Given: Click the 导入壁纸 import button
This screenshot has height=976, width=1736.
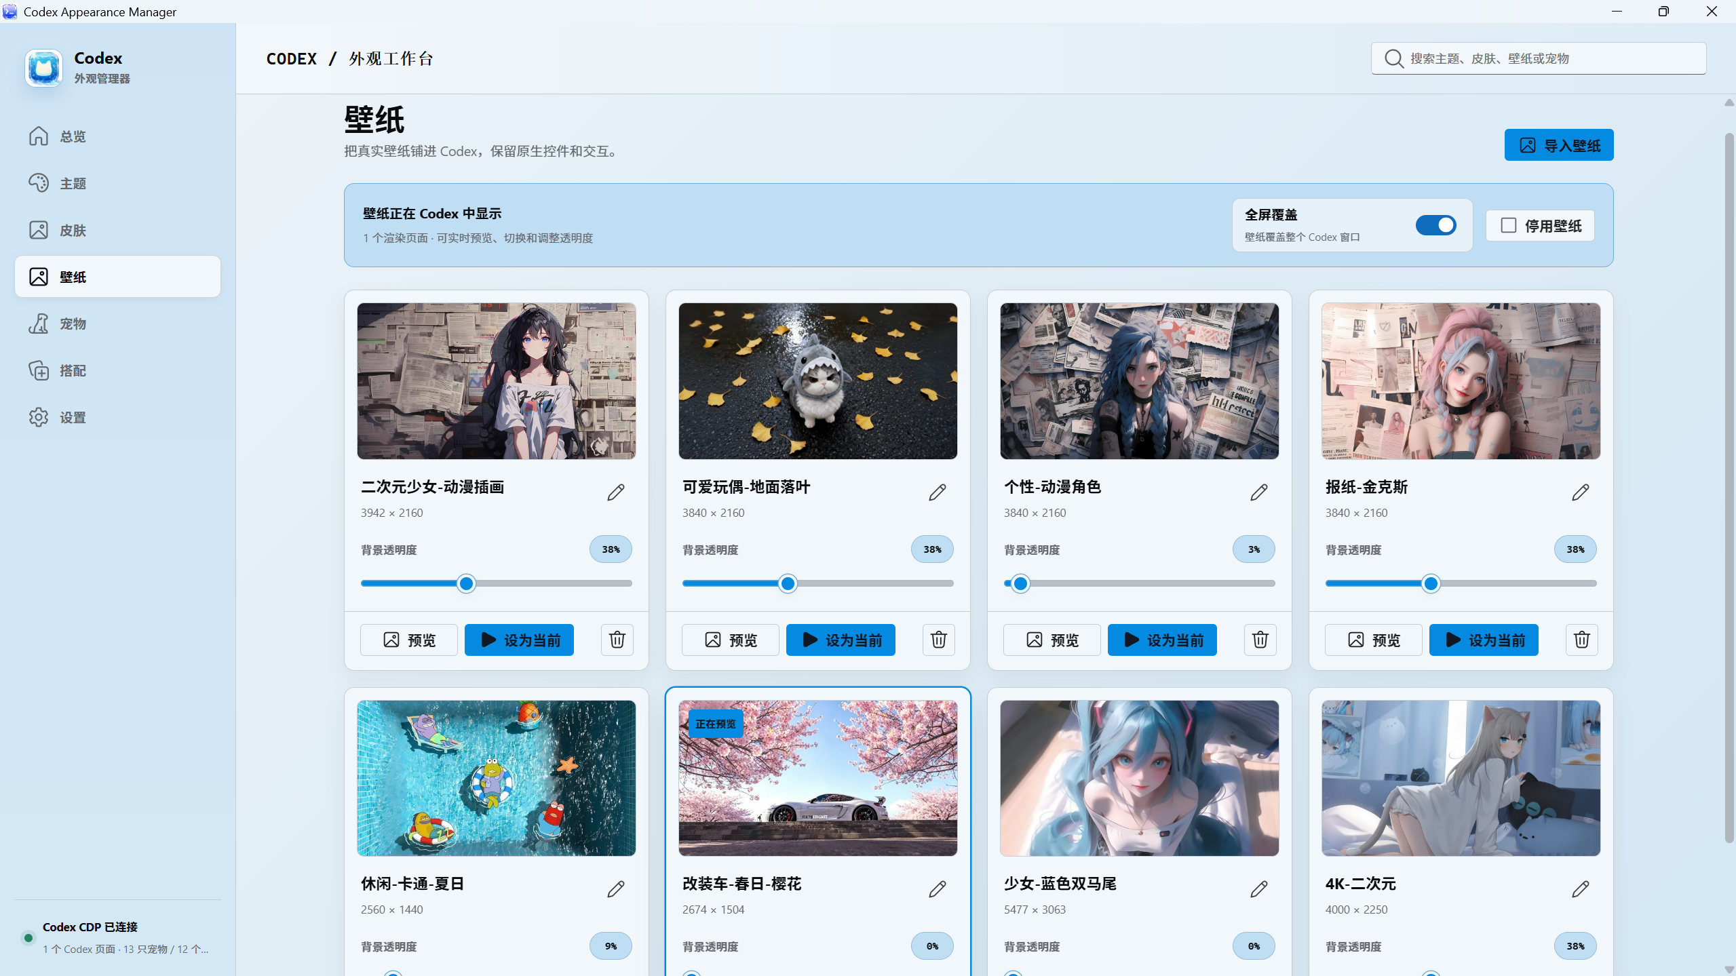Looking at the screenshot, I should 1558,145.
